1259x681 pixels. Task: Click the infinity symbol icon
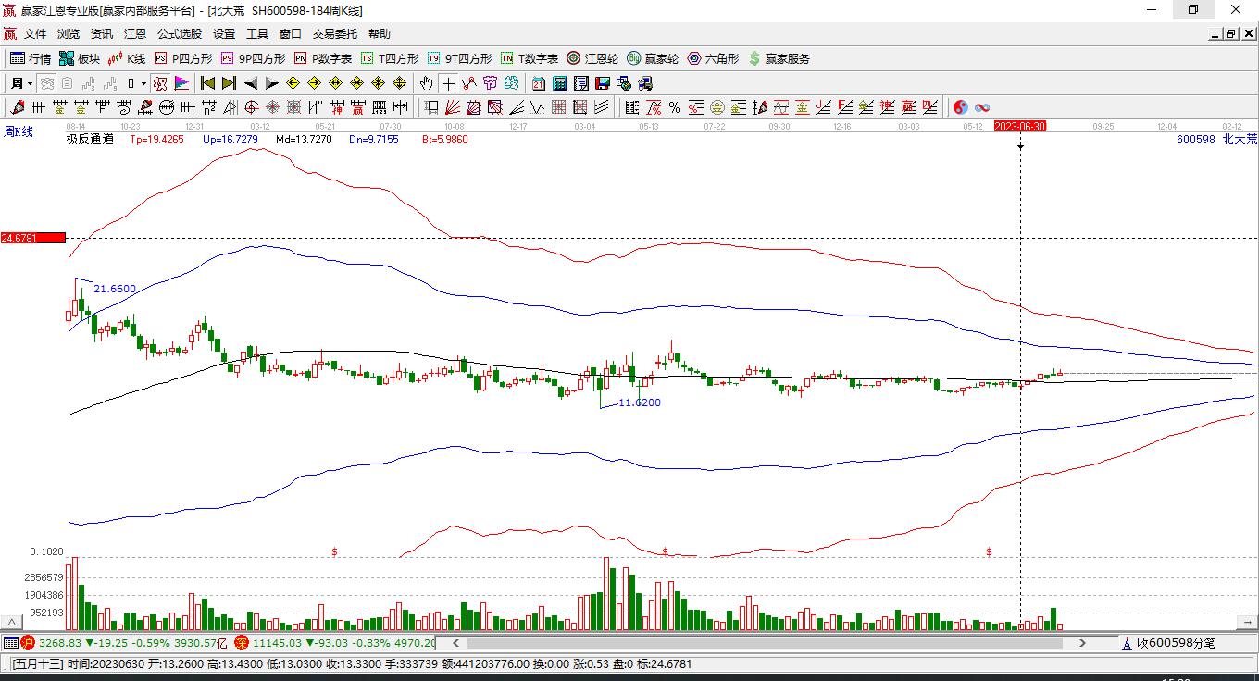(982, 107)
